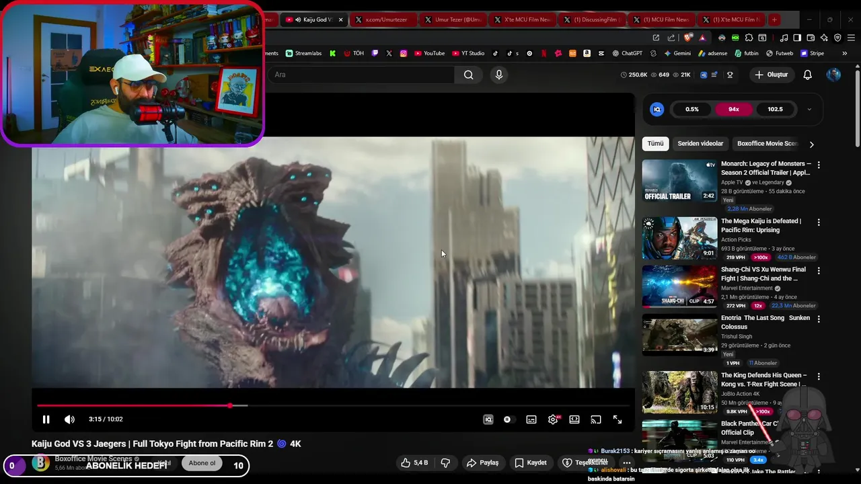Click the vidIQ logo in sidebar panel
861x484 pixels.
(657, 109)
